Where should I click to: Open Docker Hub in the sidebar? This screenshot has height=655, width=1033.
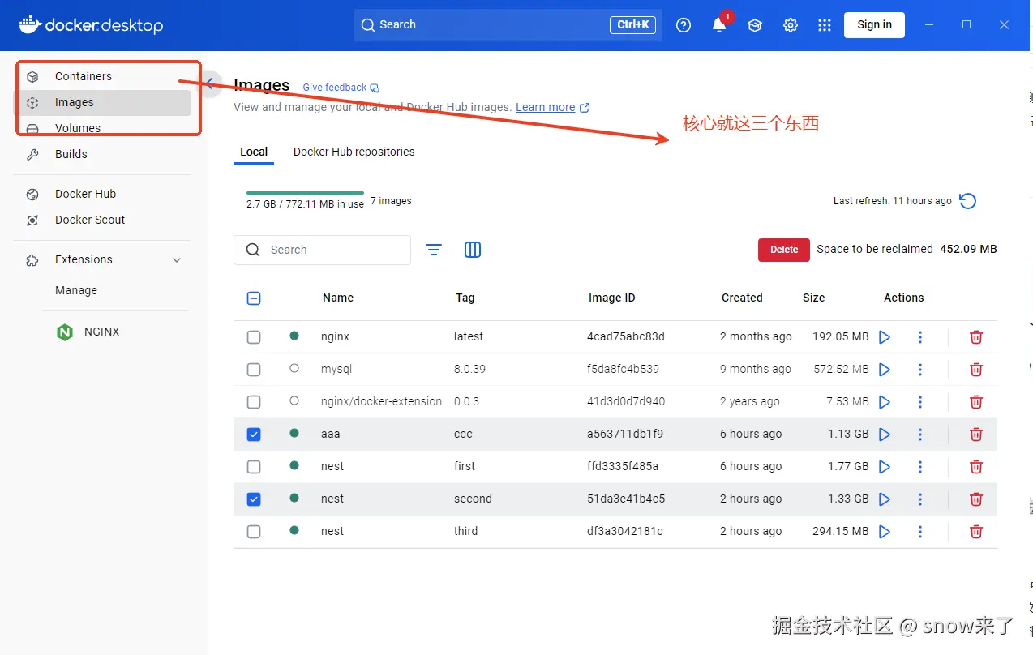click(x=103, y=194)
